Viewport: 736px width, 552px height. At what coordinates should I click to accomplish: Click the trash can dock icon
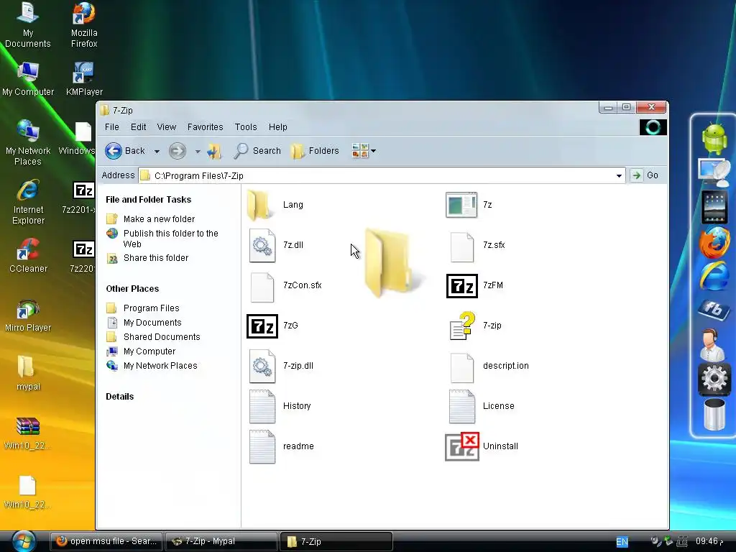click(714, 414)
